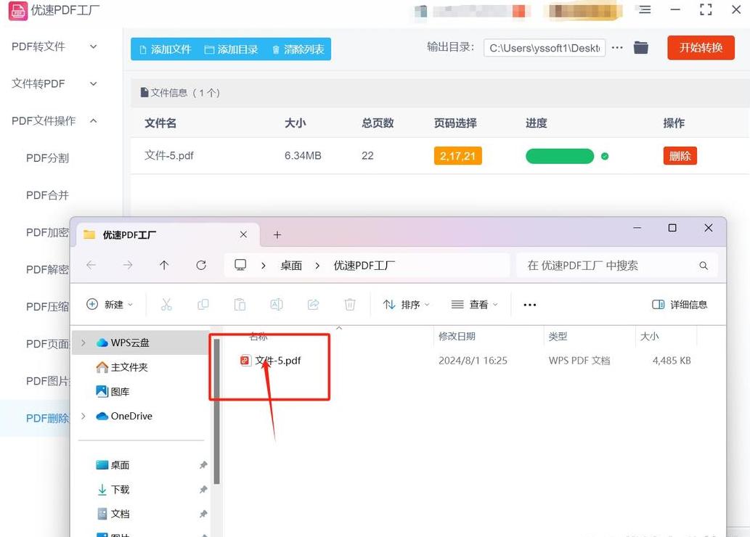Image resolution: width=750 pixels, height=537 pixels.
Task: Click the Copy icon in Explorer toolbar
Action: [203, 305]
